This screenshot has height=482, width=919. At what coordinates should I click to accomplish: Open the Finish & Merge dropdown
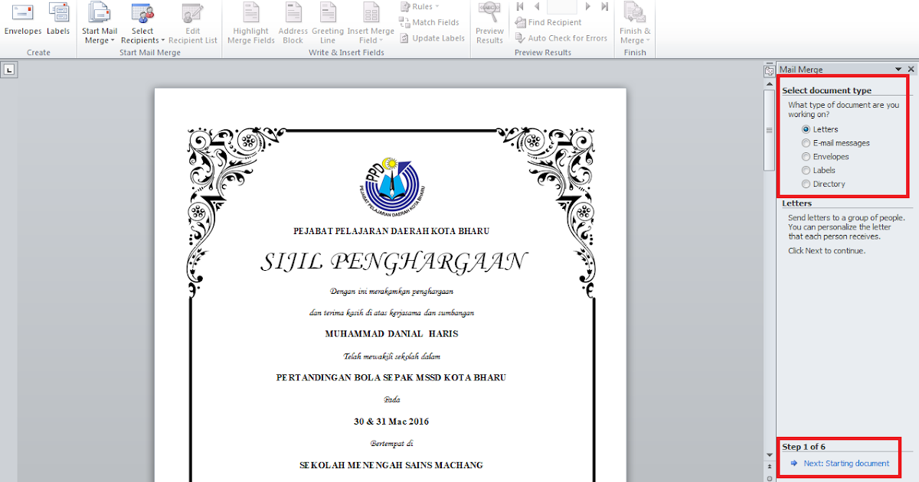(635, 24)
